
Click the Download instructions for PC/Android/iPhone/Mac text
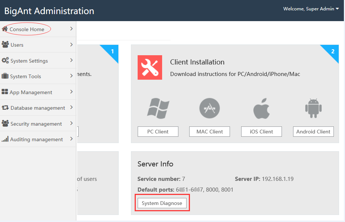point(235,74)
